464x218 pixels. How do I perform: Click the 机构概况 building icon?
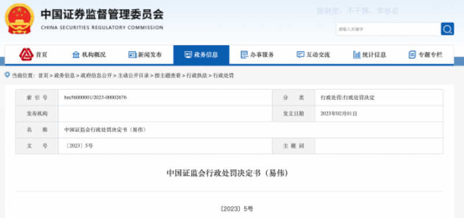coord(76,54)
